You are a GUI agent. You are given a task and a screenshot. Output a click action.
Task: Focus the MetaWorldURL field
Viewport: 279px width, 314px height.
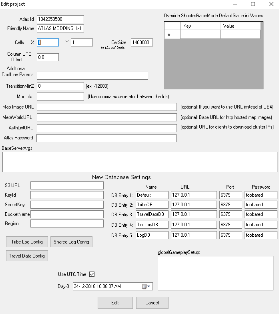click(107, 117)
